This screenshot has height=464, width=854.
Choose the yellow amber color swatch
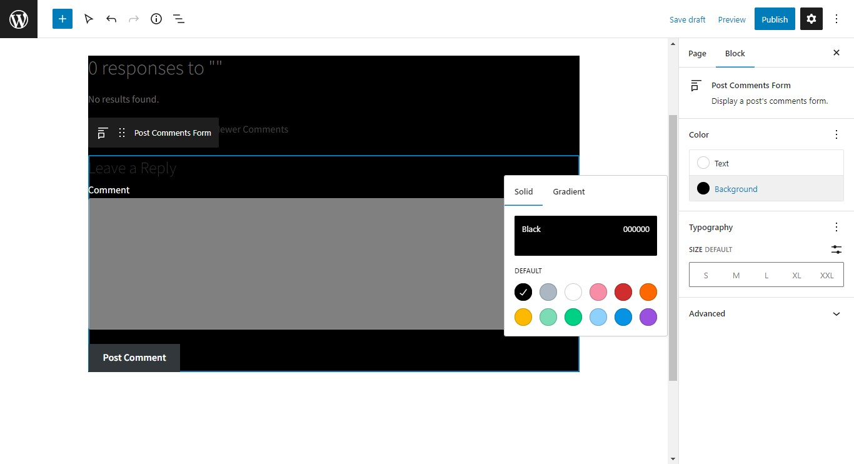523,317
